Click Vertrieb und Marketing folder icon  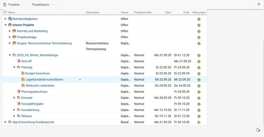(14, 31)
